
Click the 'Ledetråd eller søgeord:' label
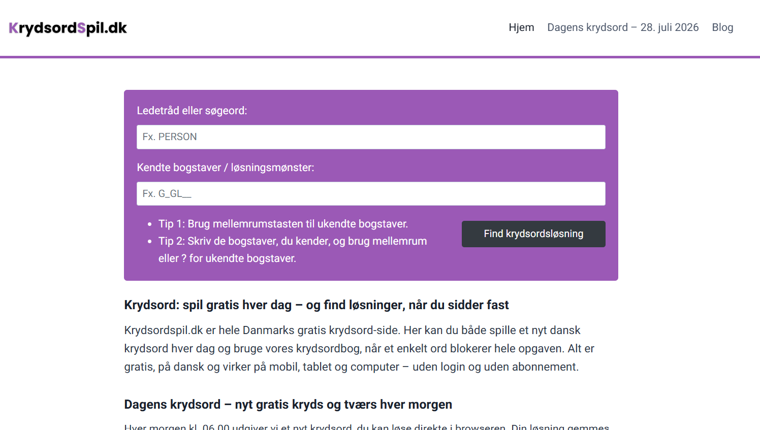click(192, 111)
